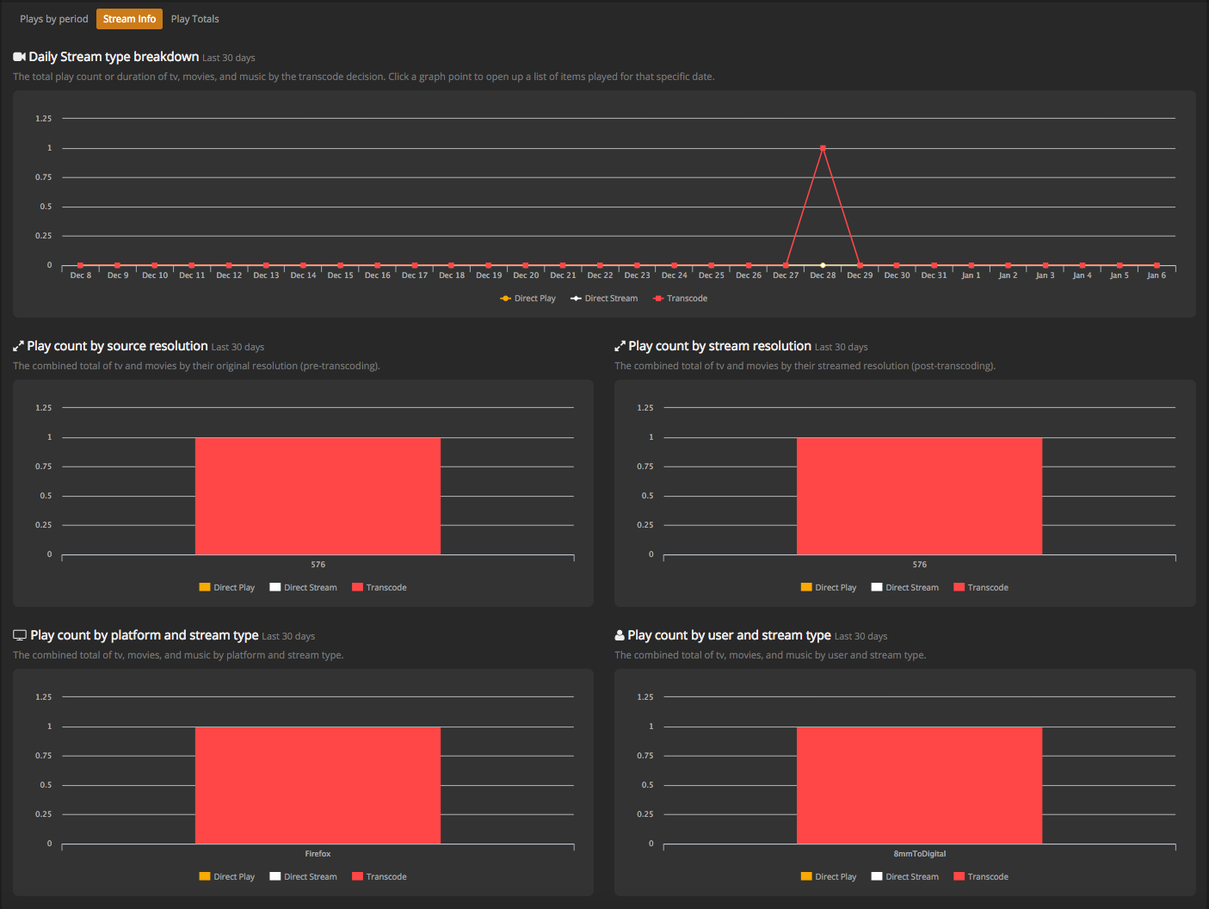Click the 576 axis label under stream resolution chart
The width and height of the screenshot is (1209, 909).
click(919, 565)
